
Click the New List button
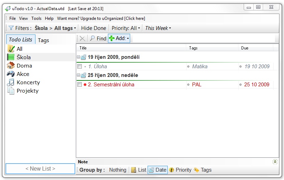click(40, 169)
